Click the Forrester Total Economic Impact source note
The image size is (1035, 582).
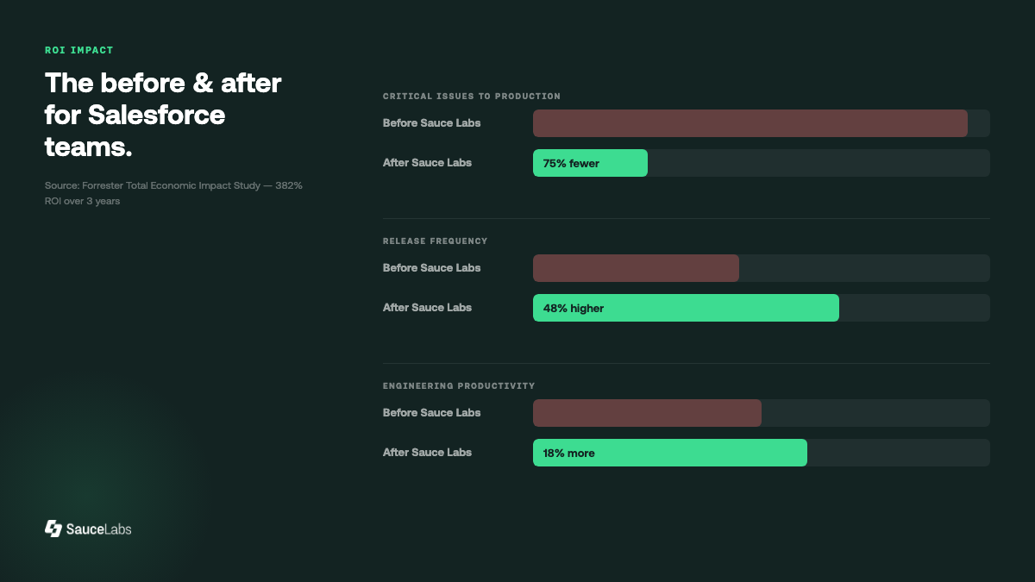click(x=173, y=193)
